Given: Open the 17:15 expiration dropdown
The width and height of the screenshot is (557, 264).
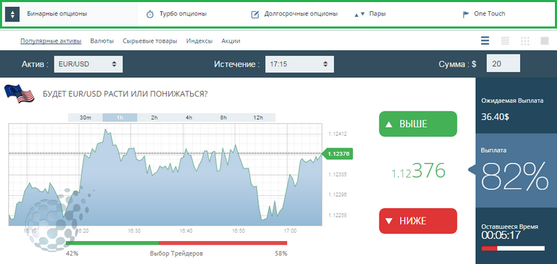Looking at the screenshot, I should pos(299,64).
